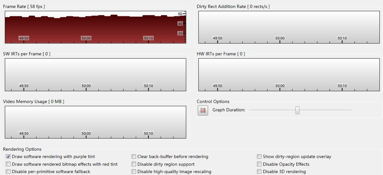Enable Draw software rendered bitmap effects with red tint
This screenshot has width=383, height=175.
click(8, 164)
